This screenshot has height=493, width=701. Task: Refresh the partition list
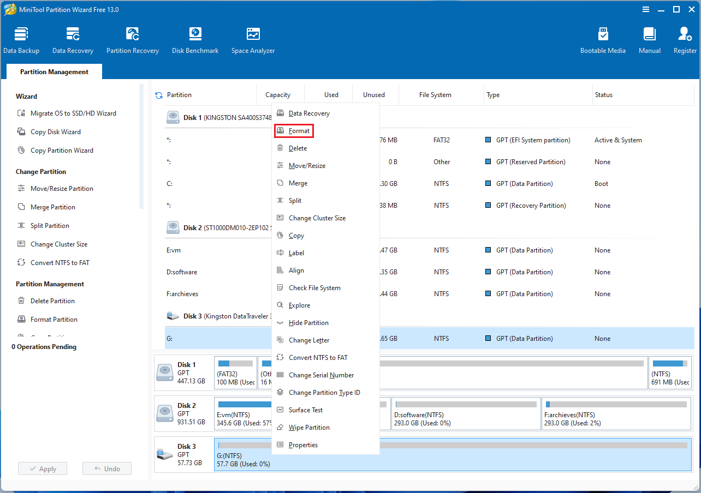159,94
